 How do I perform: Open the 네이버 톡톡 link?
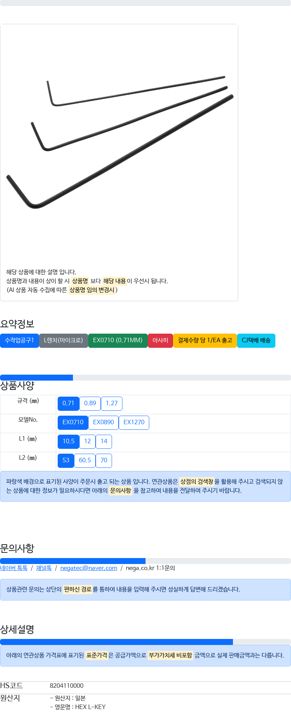point(14,568)
